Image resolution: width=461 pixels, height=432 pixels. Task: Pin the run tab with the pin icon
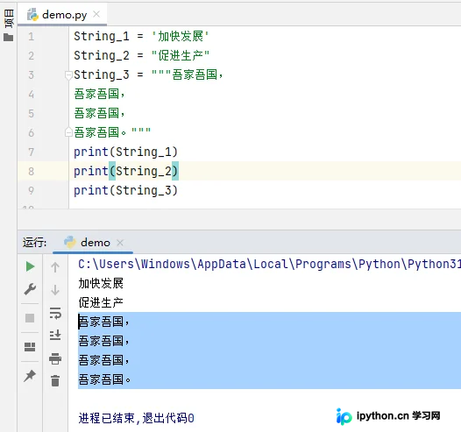click(30, 376)
